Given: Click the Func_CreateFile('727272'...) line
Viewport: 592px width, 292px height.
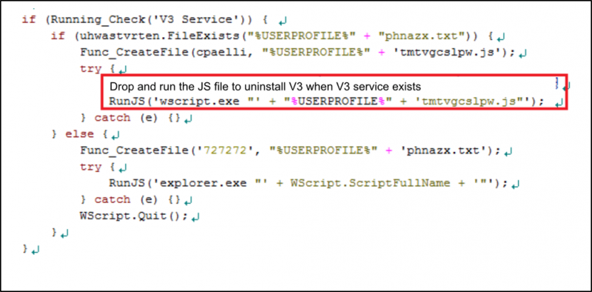Looking at the screenshot, I should point(290,150).
